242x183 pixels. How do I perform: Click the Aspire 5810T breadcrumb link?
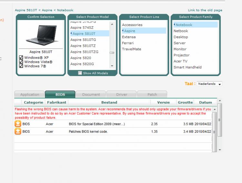click(26, 10)
